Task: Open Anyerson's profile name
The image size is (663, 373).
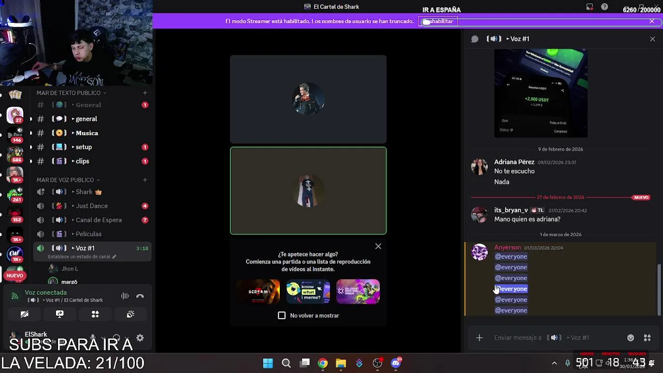Action: [x=507, y=247]
